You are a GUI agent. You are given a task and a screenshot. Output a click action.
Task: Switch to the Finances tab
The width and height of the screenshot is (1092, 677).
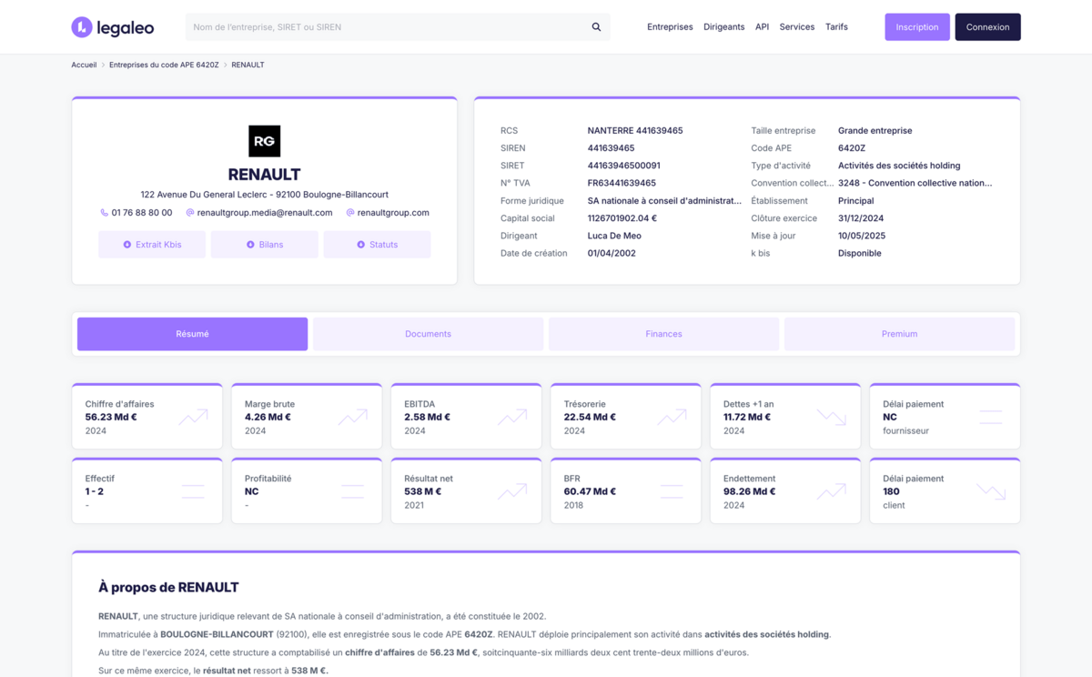point(663,334)
